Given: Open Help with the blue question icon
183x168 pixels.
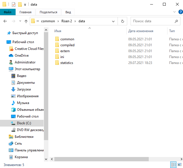Looking at the screenshot, I should pos(180,12).
